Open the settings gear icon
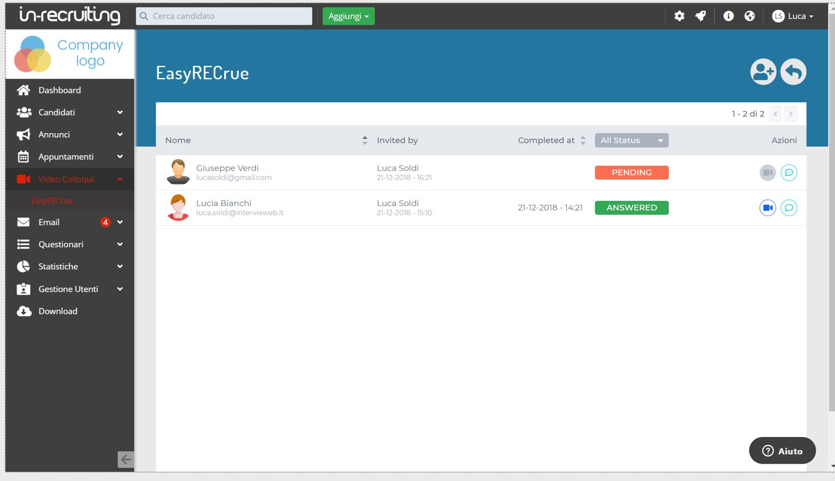Image resolution: width=835 pixels, height=481 pixels. click(679, 16)
